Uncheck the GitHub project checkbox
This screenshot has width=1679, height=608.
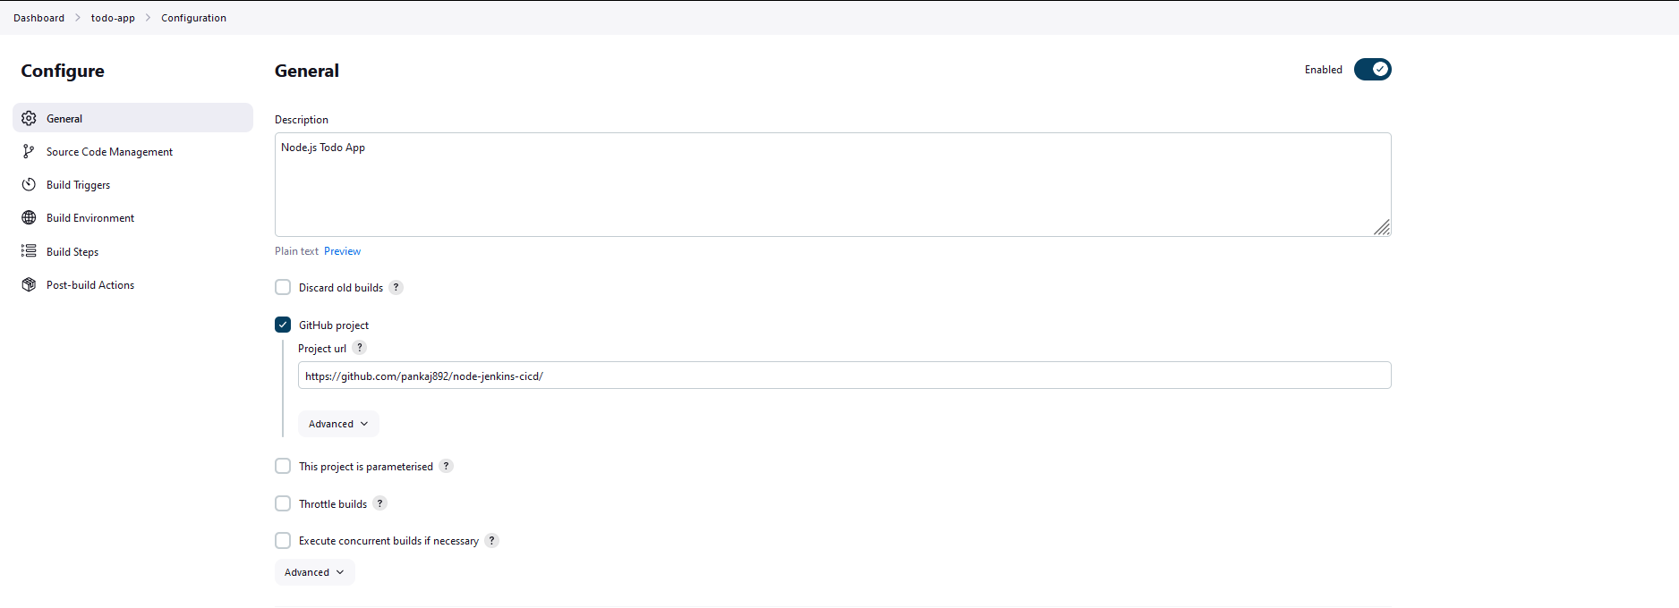pos(283,325)
